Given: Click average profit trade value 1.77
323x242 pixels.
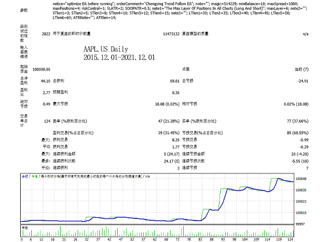Looking at the screenshot, I should [x=176, y=147].
